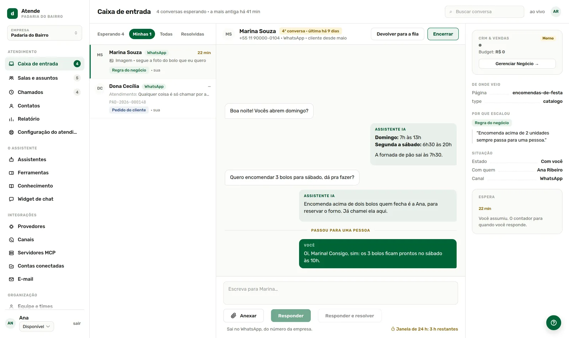This screenshot has width=569, height=338.
Task: Click the AR user avatar
Action: click(x=556, y=12)
